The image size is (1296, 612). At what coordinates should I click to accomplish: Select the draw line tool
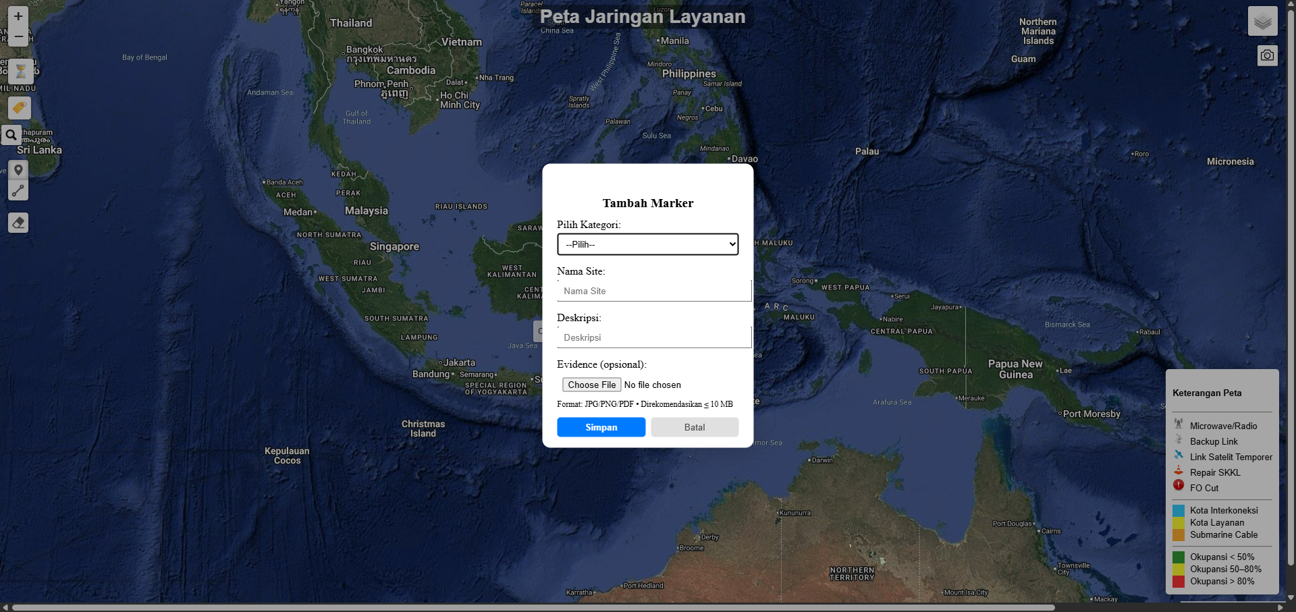click(x=18, y=191)
